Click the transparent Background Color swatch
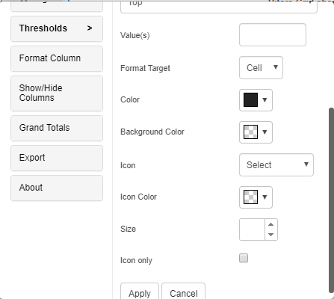Screen dimensions: 334x299 click(250, 132)
